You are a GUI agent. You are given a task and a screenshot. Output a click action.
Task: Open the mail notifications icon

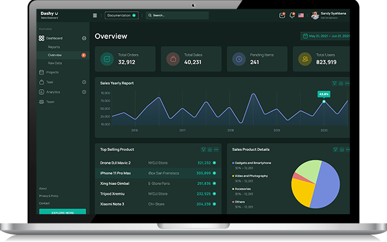(x=282, y=15)
